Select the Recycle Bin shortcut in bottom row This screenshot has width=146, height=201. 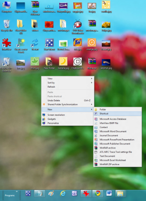tap(6, 65)
